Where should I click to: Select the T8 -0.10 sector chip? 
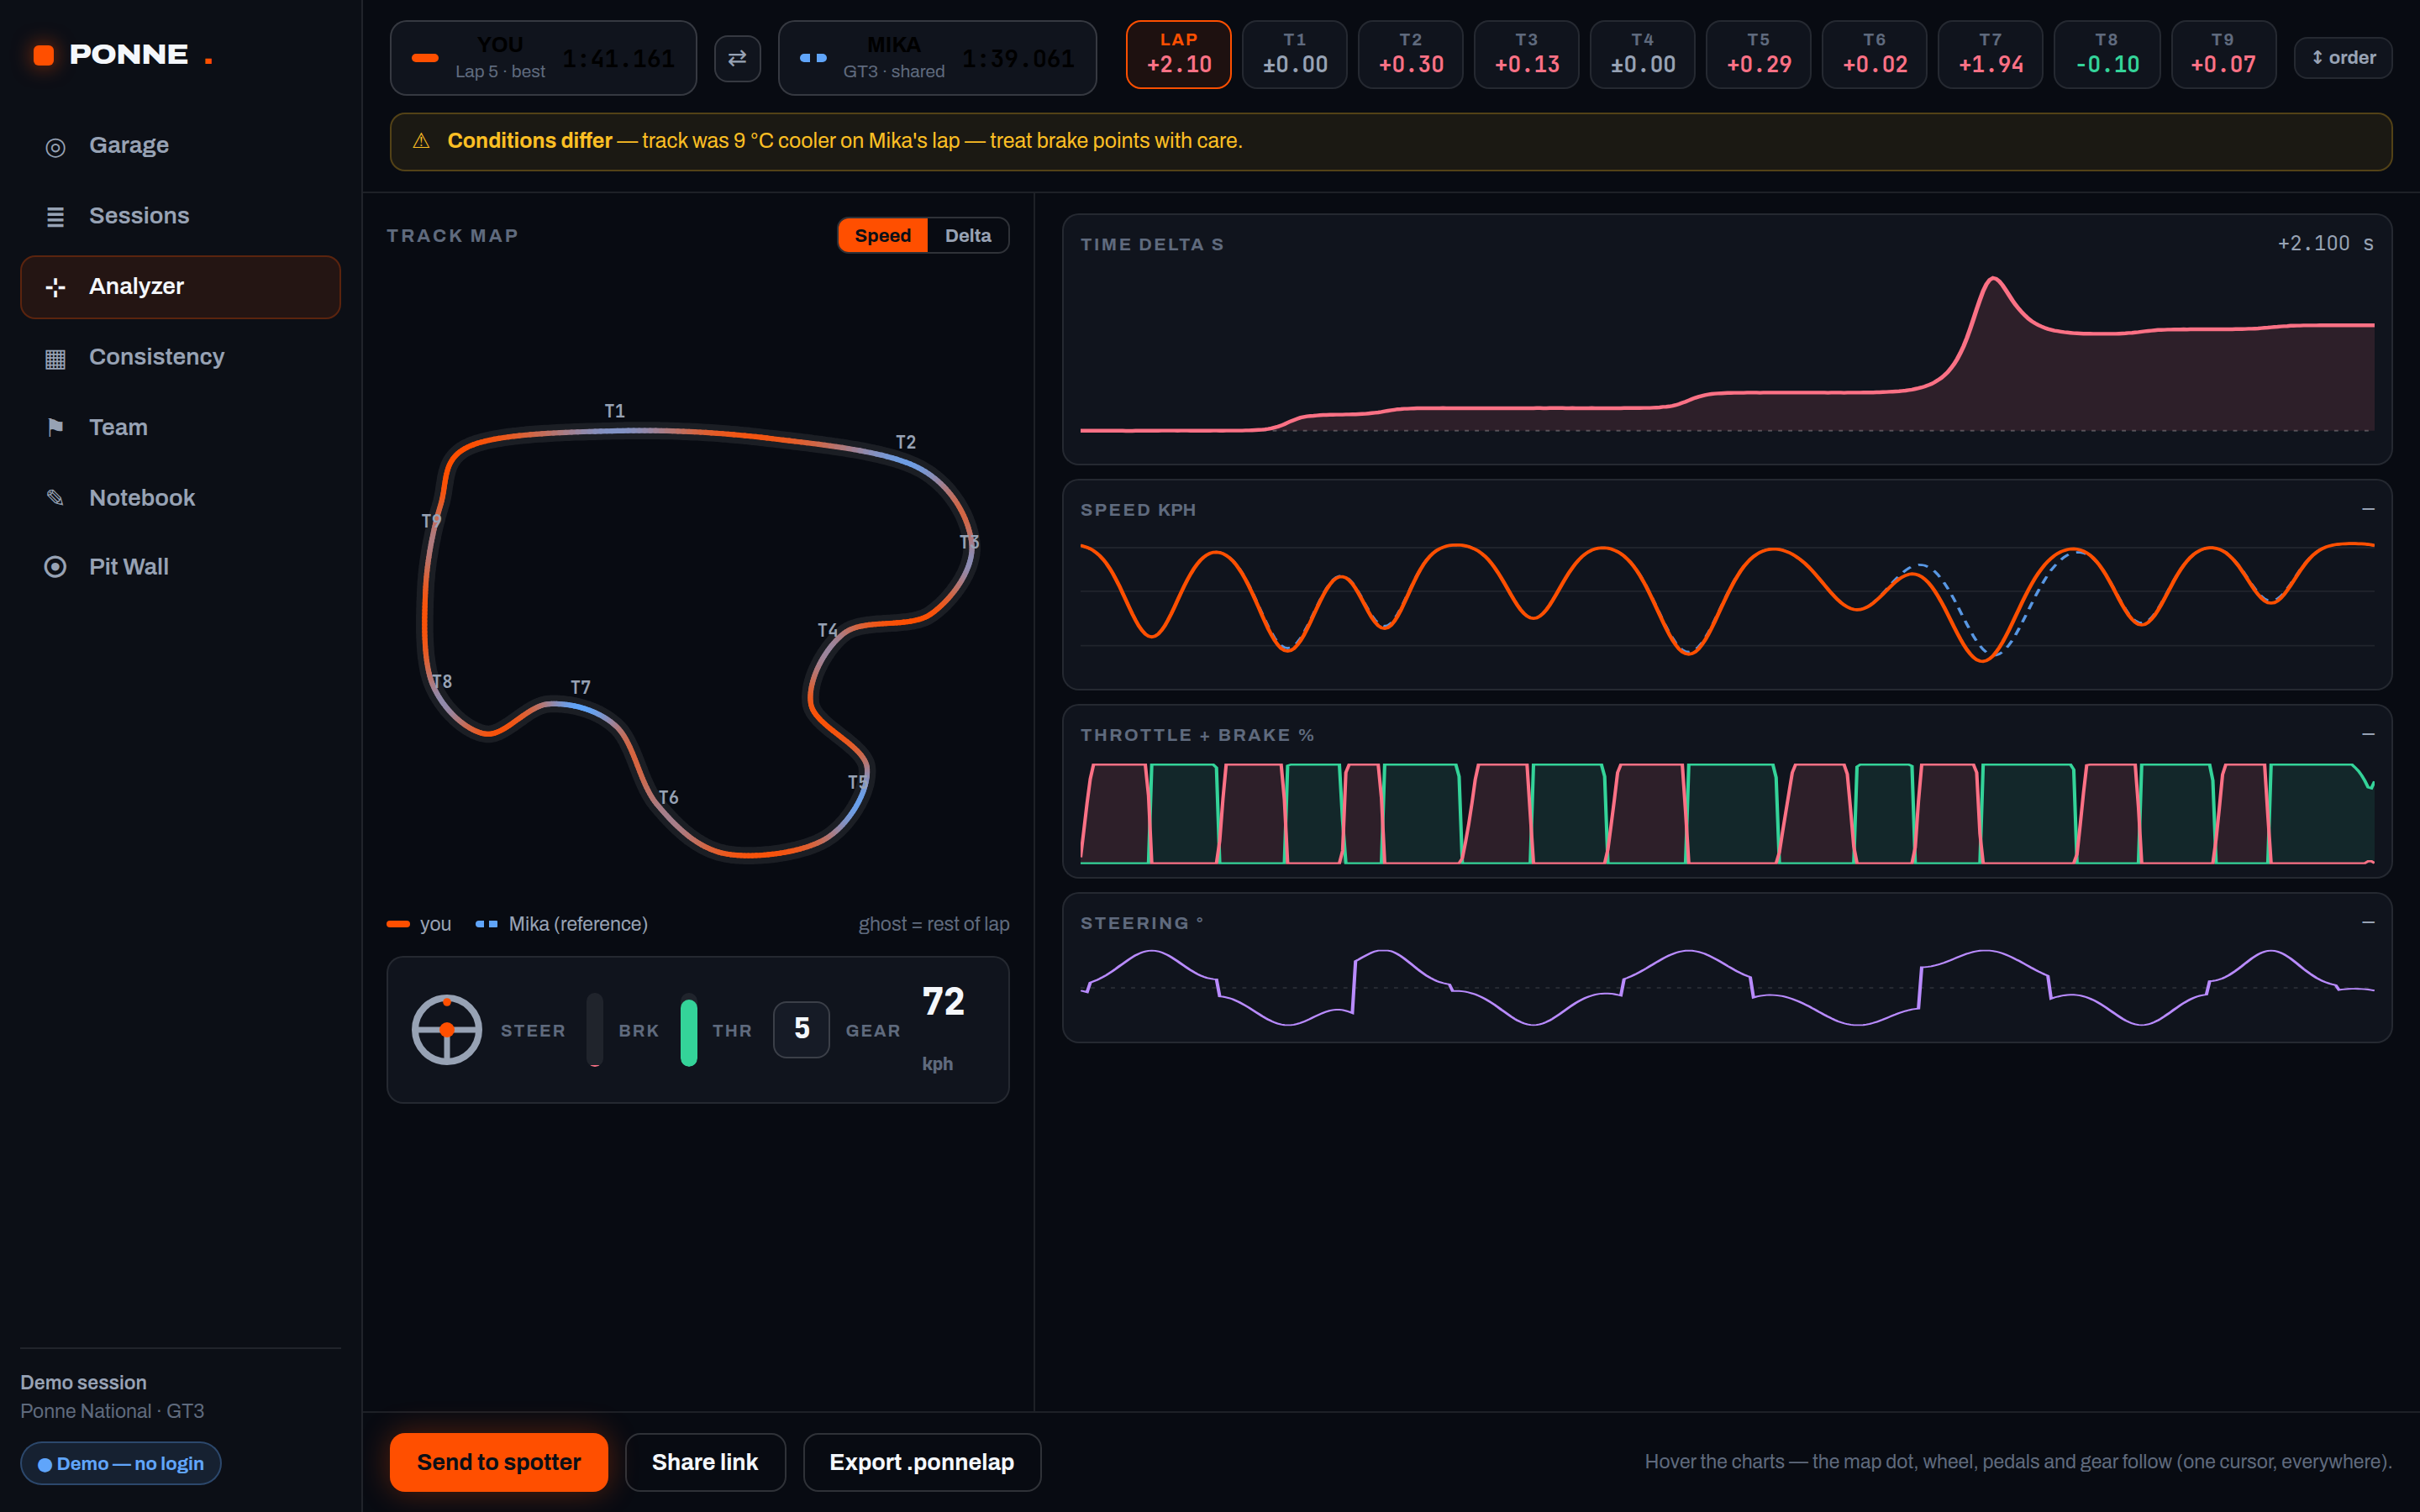tap(2106, 55)
